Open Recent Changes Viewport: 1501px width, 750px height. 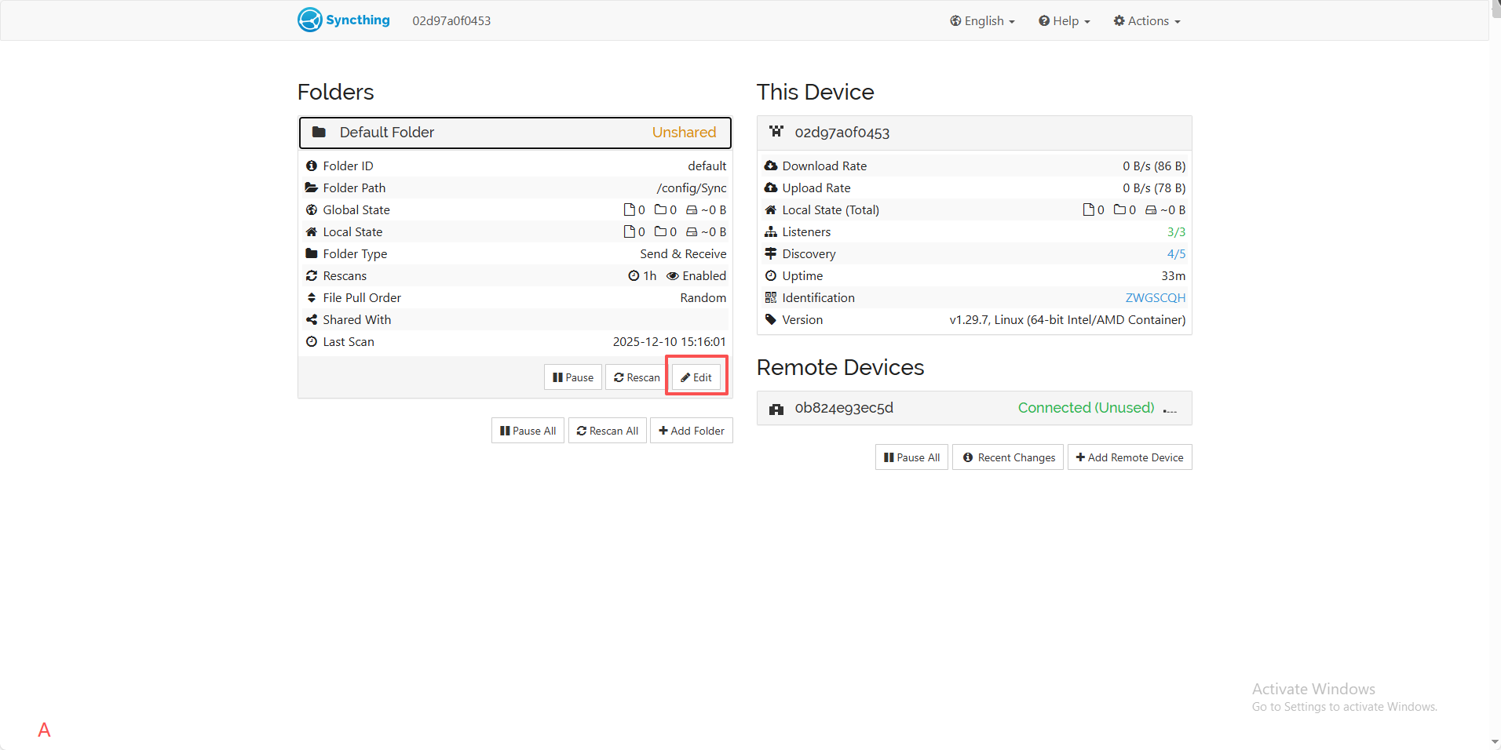[1009, 457]
